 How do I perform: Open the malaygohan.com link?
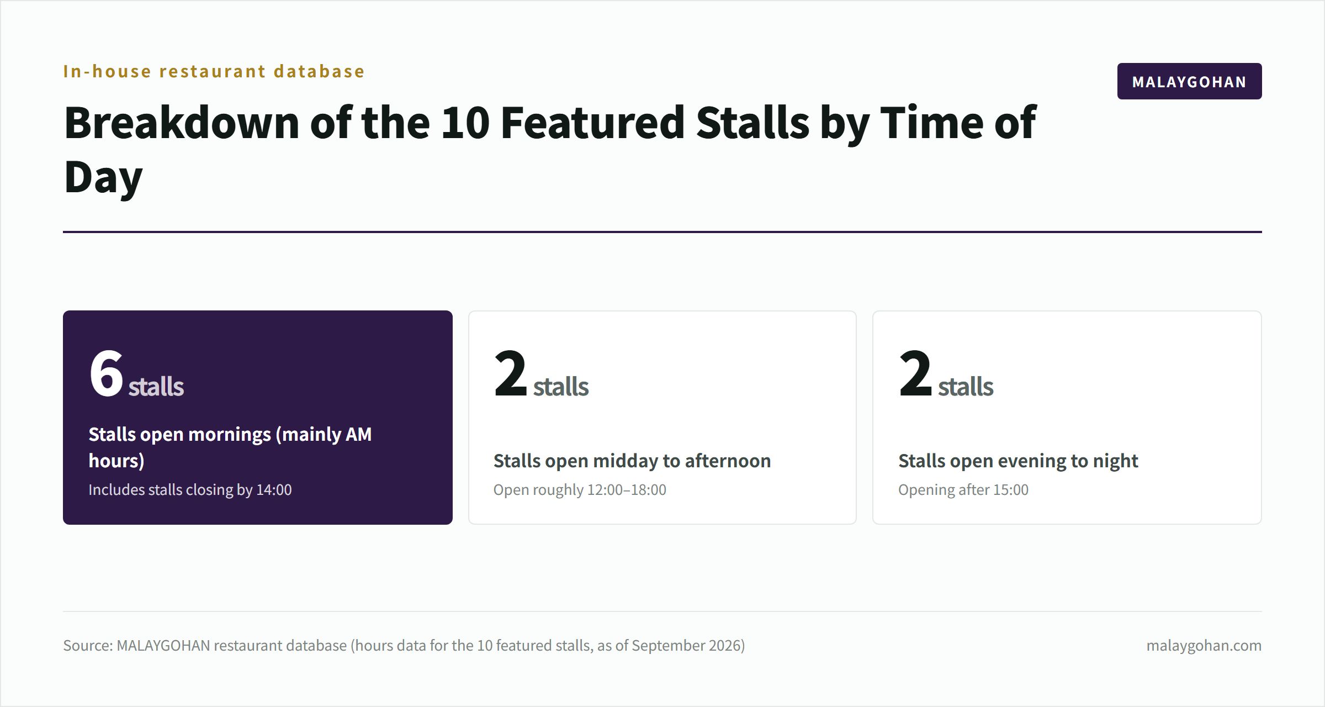coord(1204,645)
